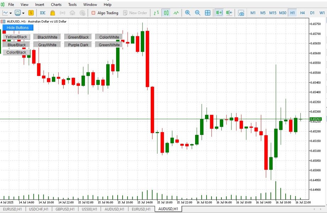Screen dimensions: 327x213
Task: Select the M30 timeframe
Action: click(x=283, y=13)
